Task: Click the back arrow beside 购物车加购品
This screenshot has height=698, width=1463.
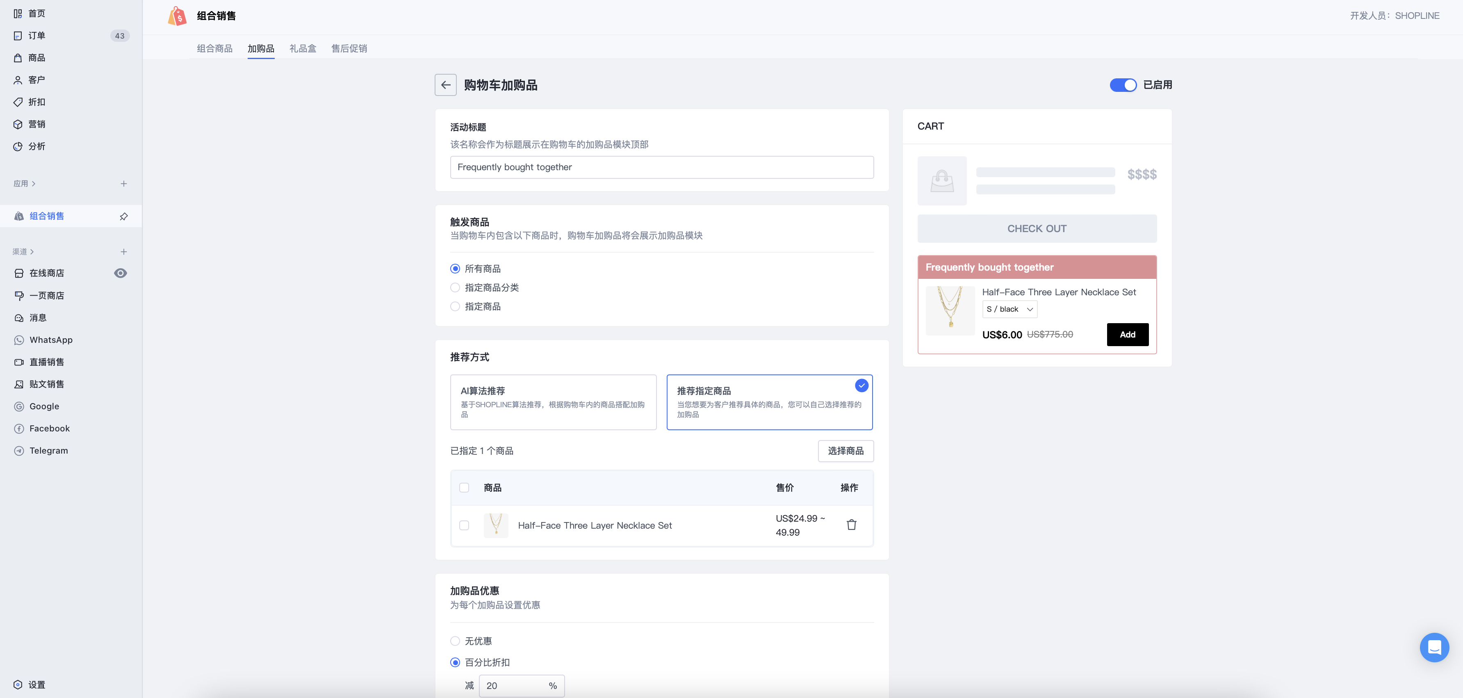Action: [x=445, y=85]
